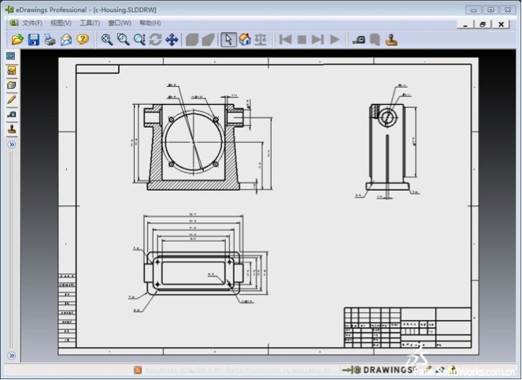Open the Markup pencil tool in left sidebar
The height and width of the screenshot is (380, 522).
12,100
